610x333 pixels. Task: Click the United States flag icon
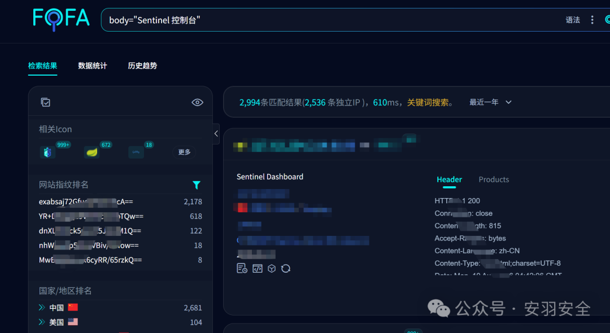click(73, 322)
